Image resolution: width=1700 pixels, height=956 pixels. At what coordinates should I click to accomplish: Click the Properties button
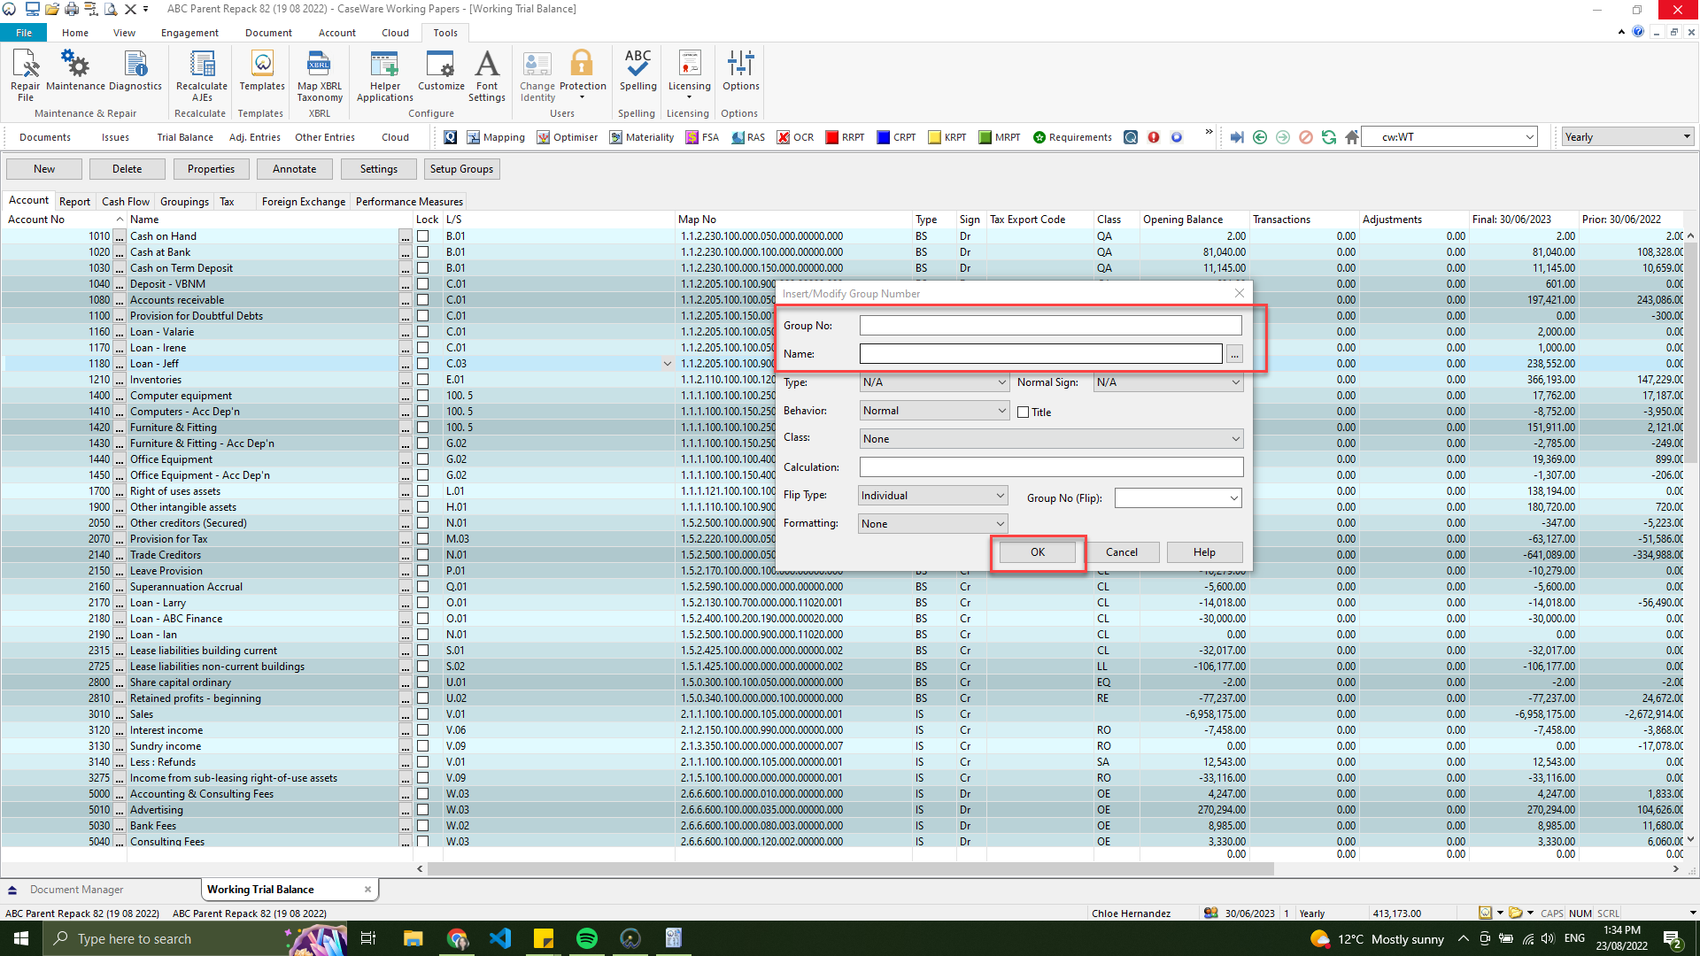(211, 169)
